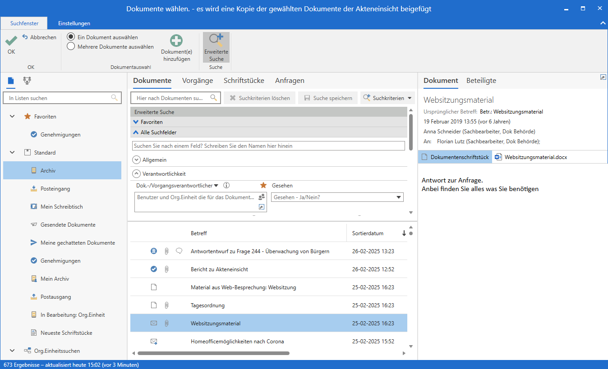Screen dimensions: 608x369
Task: Select the Mehrere Dokumente auswählen option
Action: [71, 46]
